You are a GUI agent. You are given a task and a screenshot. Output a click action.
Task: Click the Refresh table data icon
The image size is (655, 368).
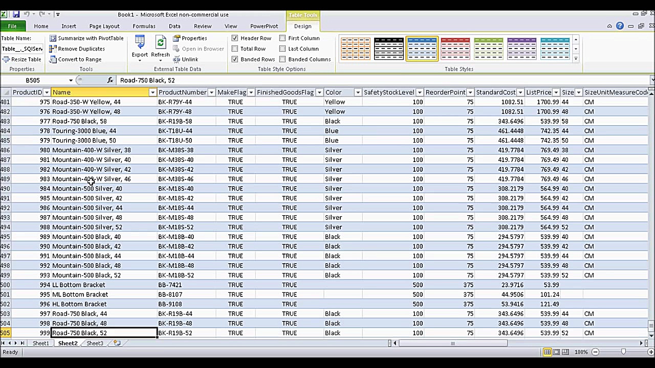click(160, 42)
